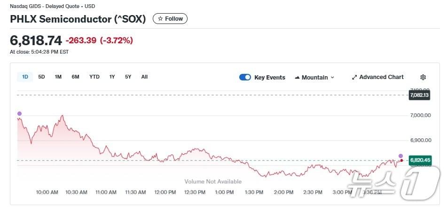Click the purple key event dot at chart end
The image size is (447, 207).
pos(401,156)
